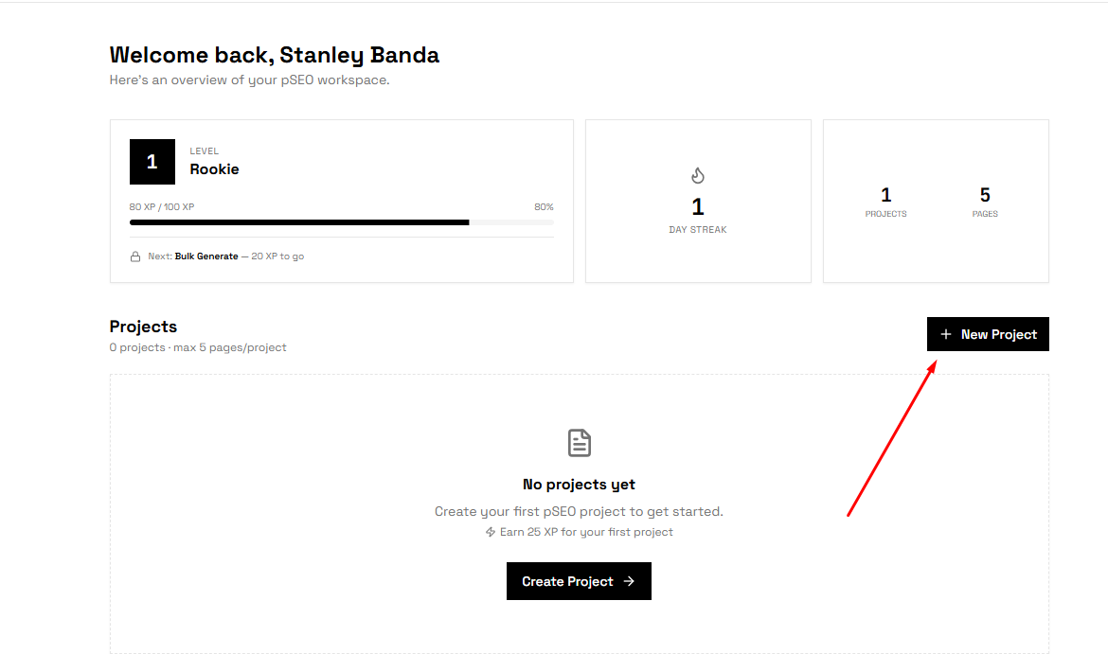Click the Welcome back, Stanley Banda heading
1108x654 pixels.
(x=275, y=55)
